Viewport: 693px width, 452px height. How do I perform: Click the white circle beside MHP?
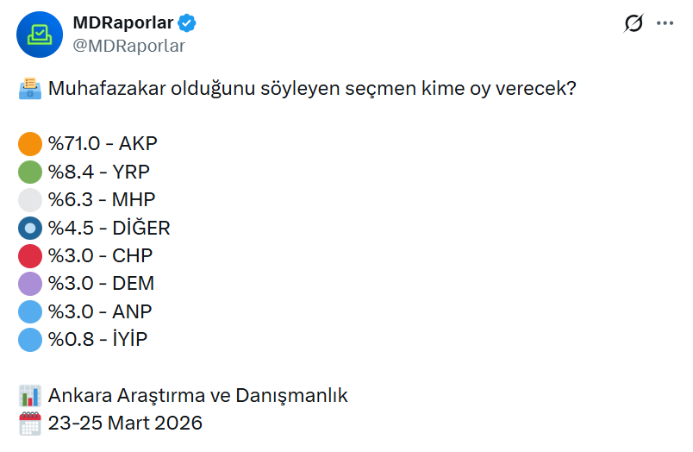coord(30,200)
